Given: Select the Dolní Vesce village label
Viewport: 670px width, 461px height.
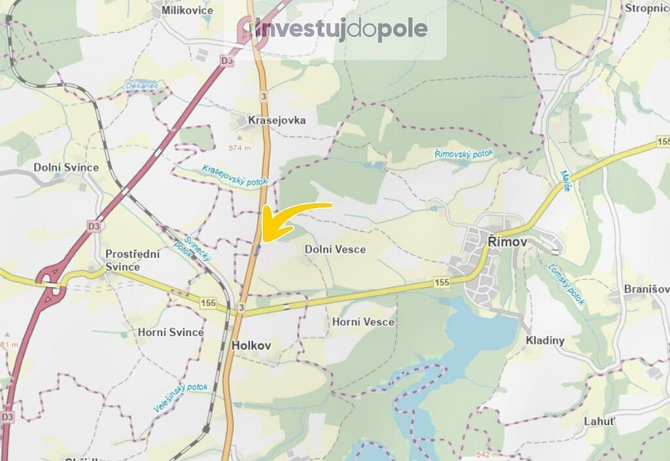Looking at the screenshot, I should (335, 249).
